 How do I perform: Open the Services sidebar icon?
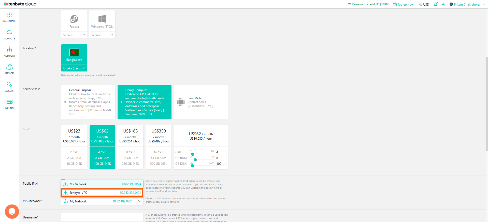(x=9, y=67)
